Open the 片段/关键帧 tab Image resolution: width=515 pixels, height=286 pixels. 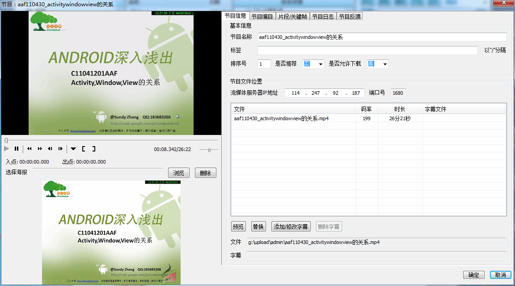pyautogui.click(x=292, y=17)
